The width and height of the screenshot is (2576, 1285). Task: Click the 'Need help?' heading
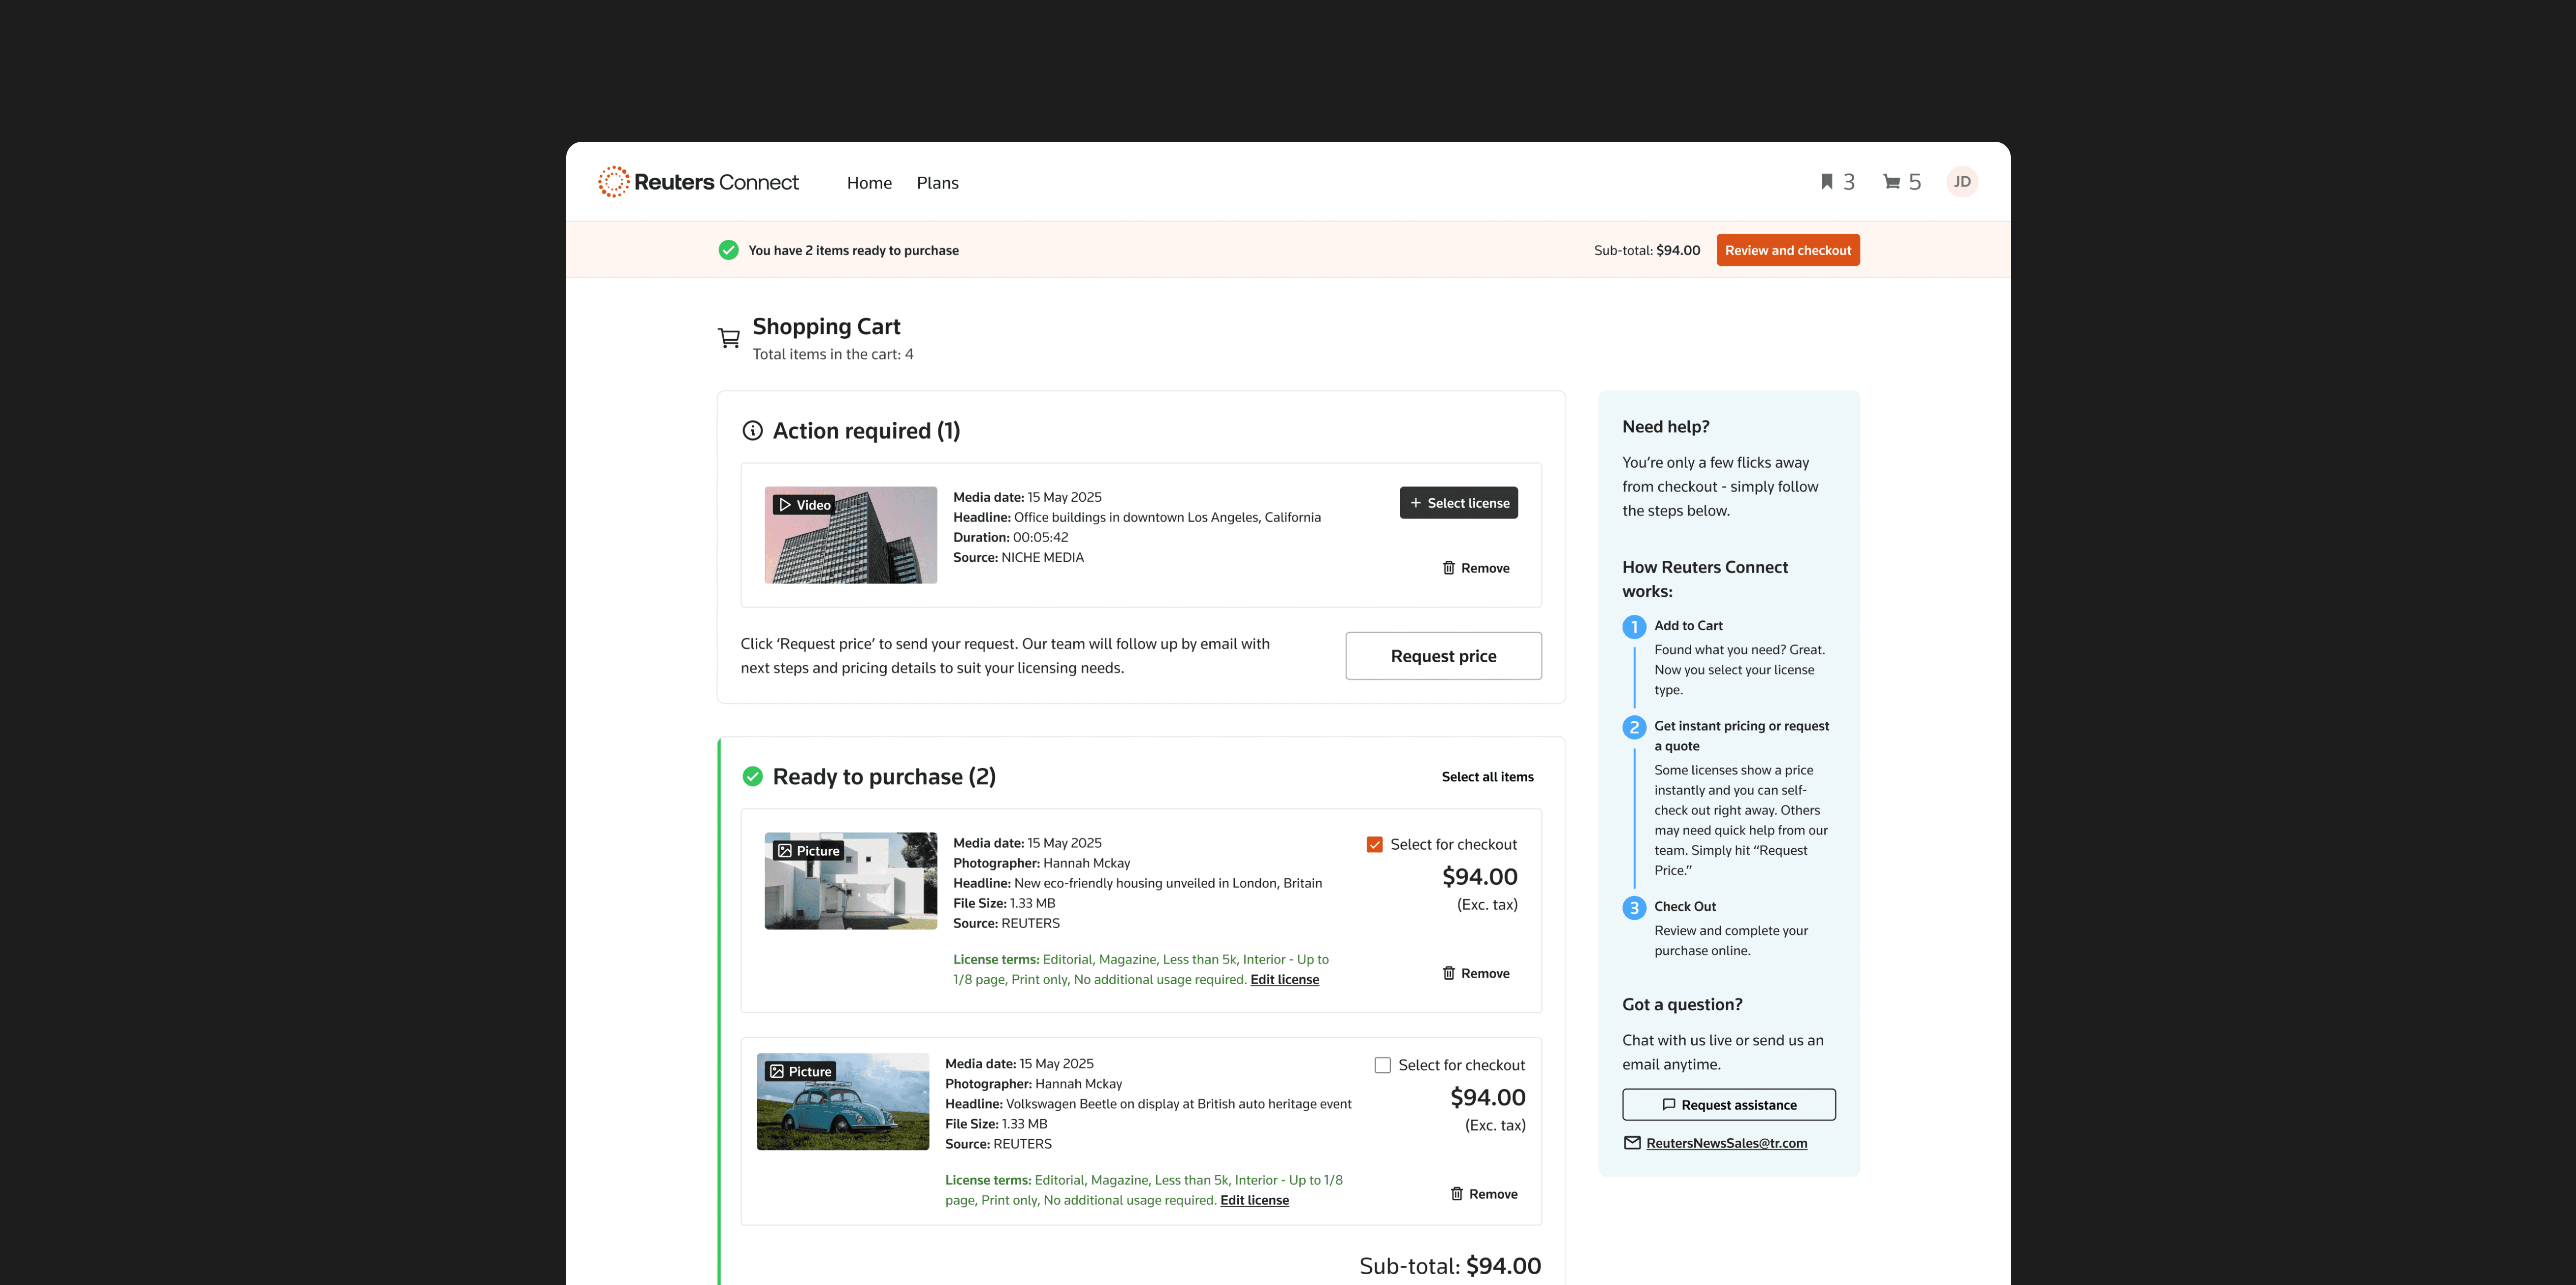tap(1665, 427)
